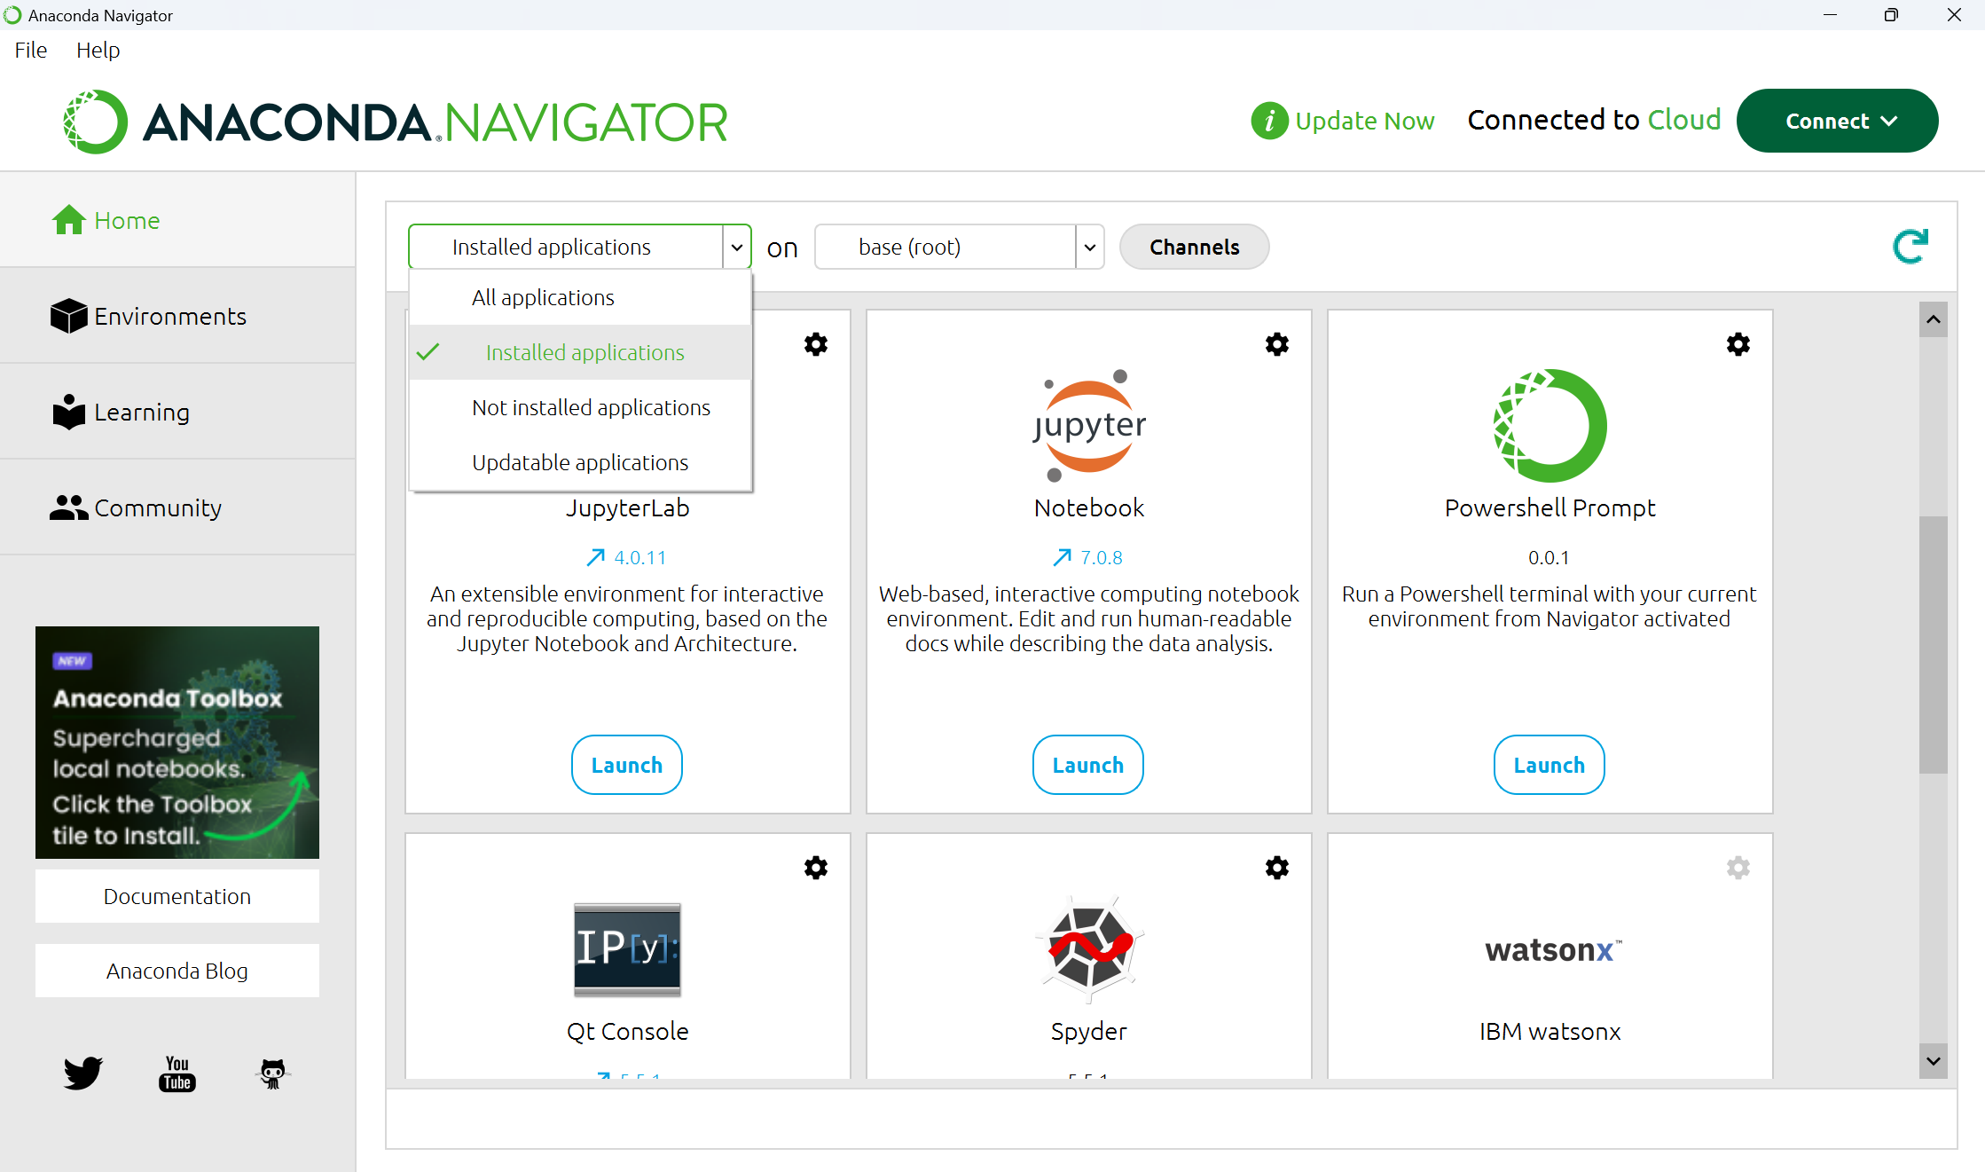Launch the Jupyter Notebook application
Viewport: 1985px width, 1172px height.
(x=1087, y=765)
